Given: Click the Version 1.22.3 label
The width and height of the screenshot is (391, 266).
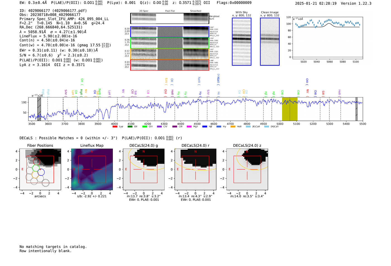Looking at the screenshot, I should pyautogui.click(x=356, y=3).
